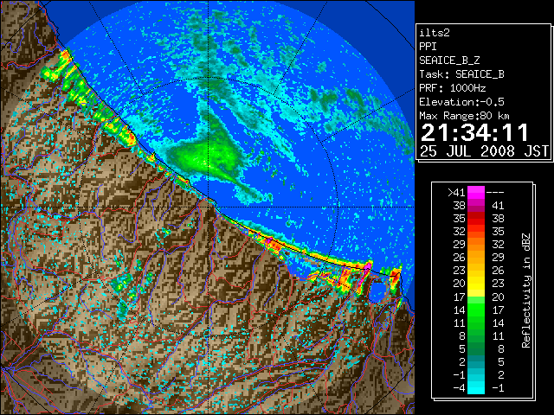The image size is (554, 415).
Task: Click the 21:34:11 timestamp
Action: coord(474,132)
